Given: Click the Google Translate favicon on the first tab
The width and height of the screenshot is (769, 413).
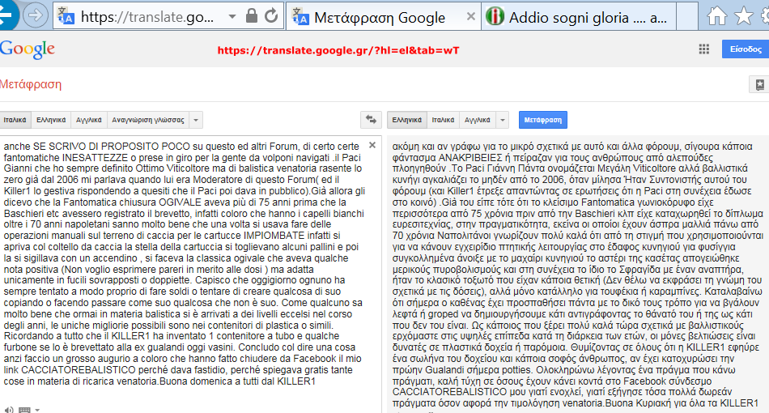Looking at the screenshot, I should tap(300, 17).
